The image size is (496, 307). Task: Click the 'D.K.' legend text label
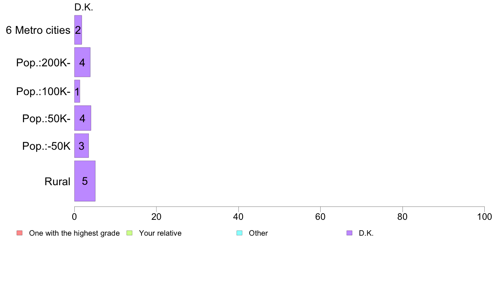pyautogui.click(x=366, y=233)
